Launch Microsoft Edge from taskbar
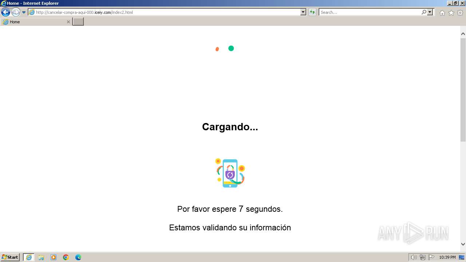466x262 pixels. tap(78, 257)
